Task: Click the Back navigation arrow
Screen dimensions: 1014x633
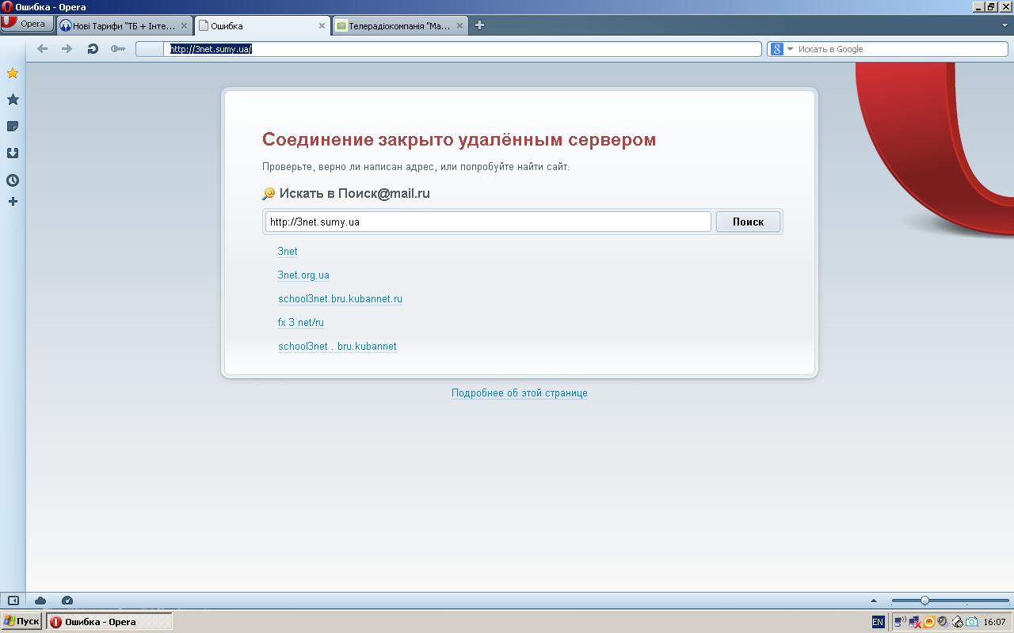Action: (x=43, y=49)
